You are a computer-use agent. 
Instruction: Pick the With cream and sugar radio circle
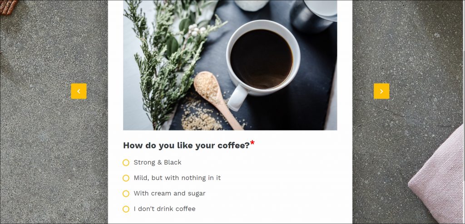point(126,194)
